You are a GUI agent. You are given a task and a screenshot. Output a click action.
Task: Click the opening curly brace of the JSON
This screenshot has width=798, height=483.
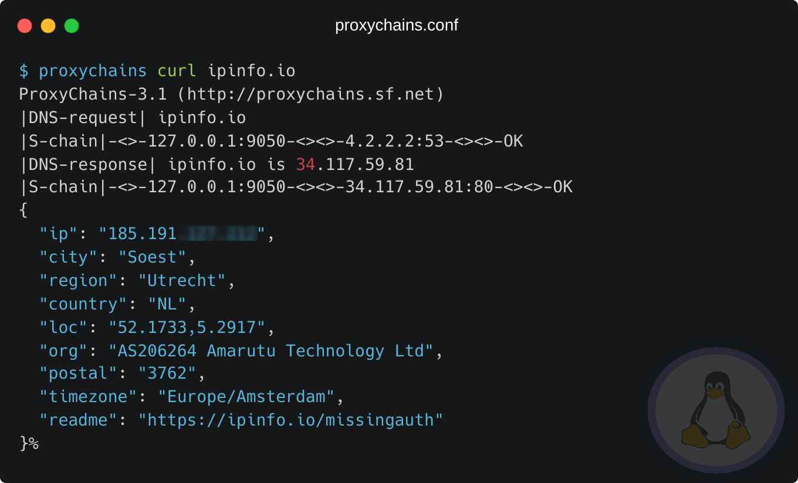[23, 210]
